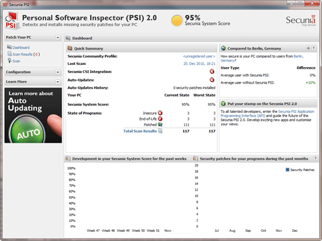Expand the Configuration section
This screenshot has width=322, height=241.
click(58, 72)
